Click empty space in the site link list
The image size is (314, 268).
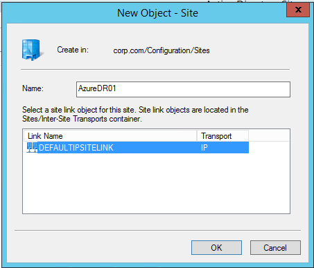pos(156,183)
